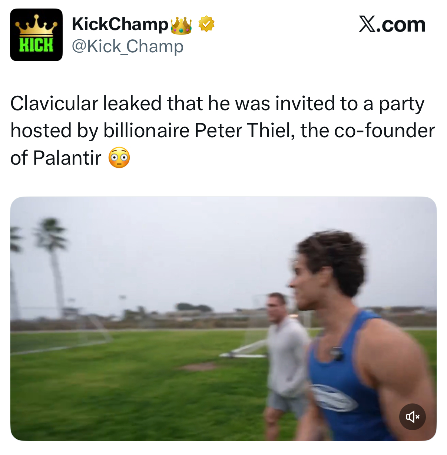Viewport: 447px width, 455px height.
Task: Click the word Clavicular in the post
Action: (54, 103)
